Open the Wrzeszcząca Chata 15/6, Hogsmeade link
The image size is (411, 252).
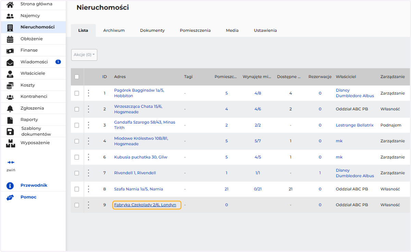(138, 109)
